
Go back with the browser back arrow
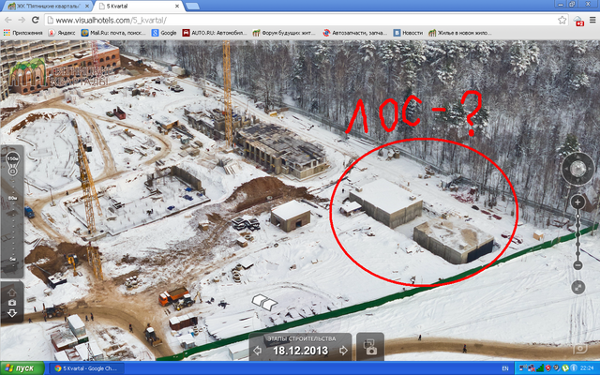(x=8, y=20)
